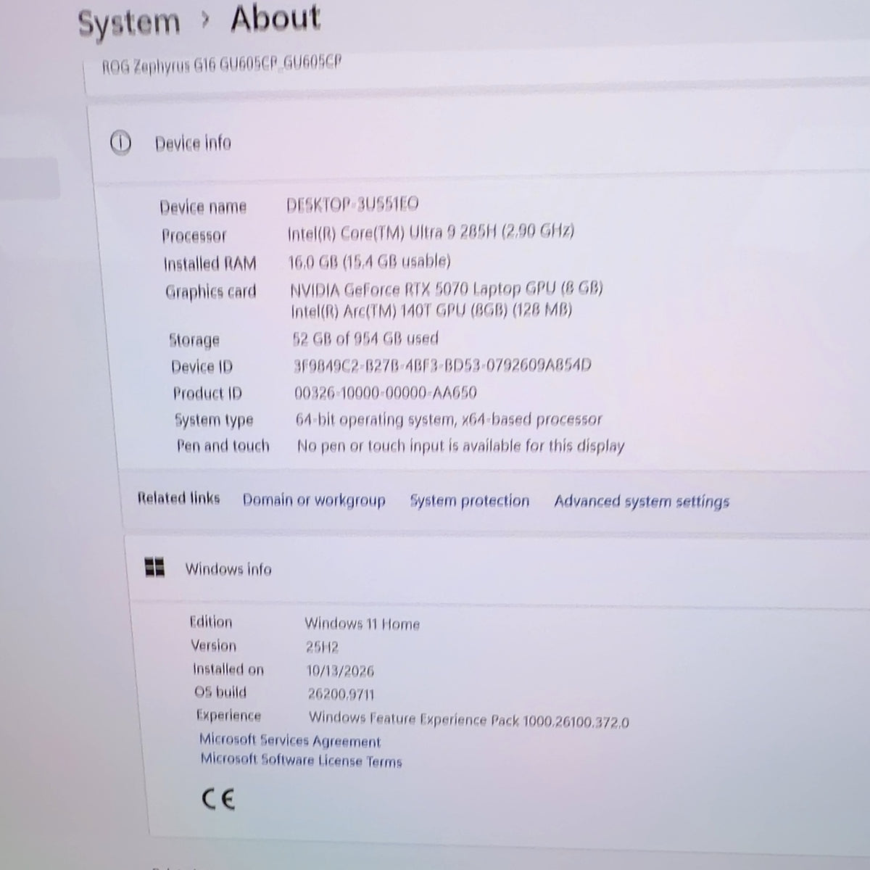
Task: Open System protection link
Action: click(470, 501)
